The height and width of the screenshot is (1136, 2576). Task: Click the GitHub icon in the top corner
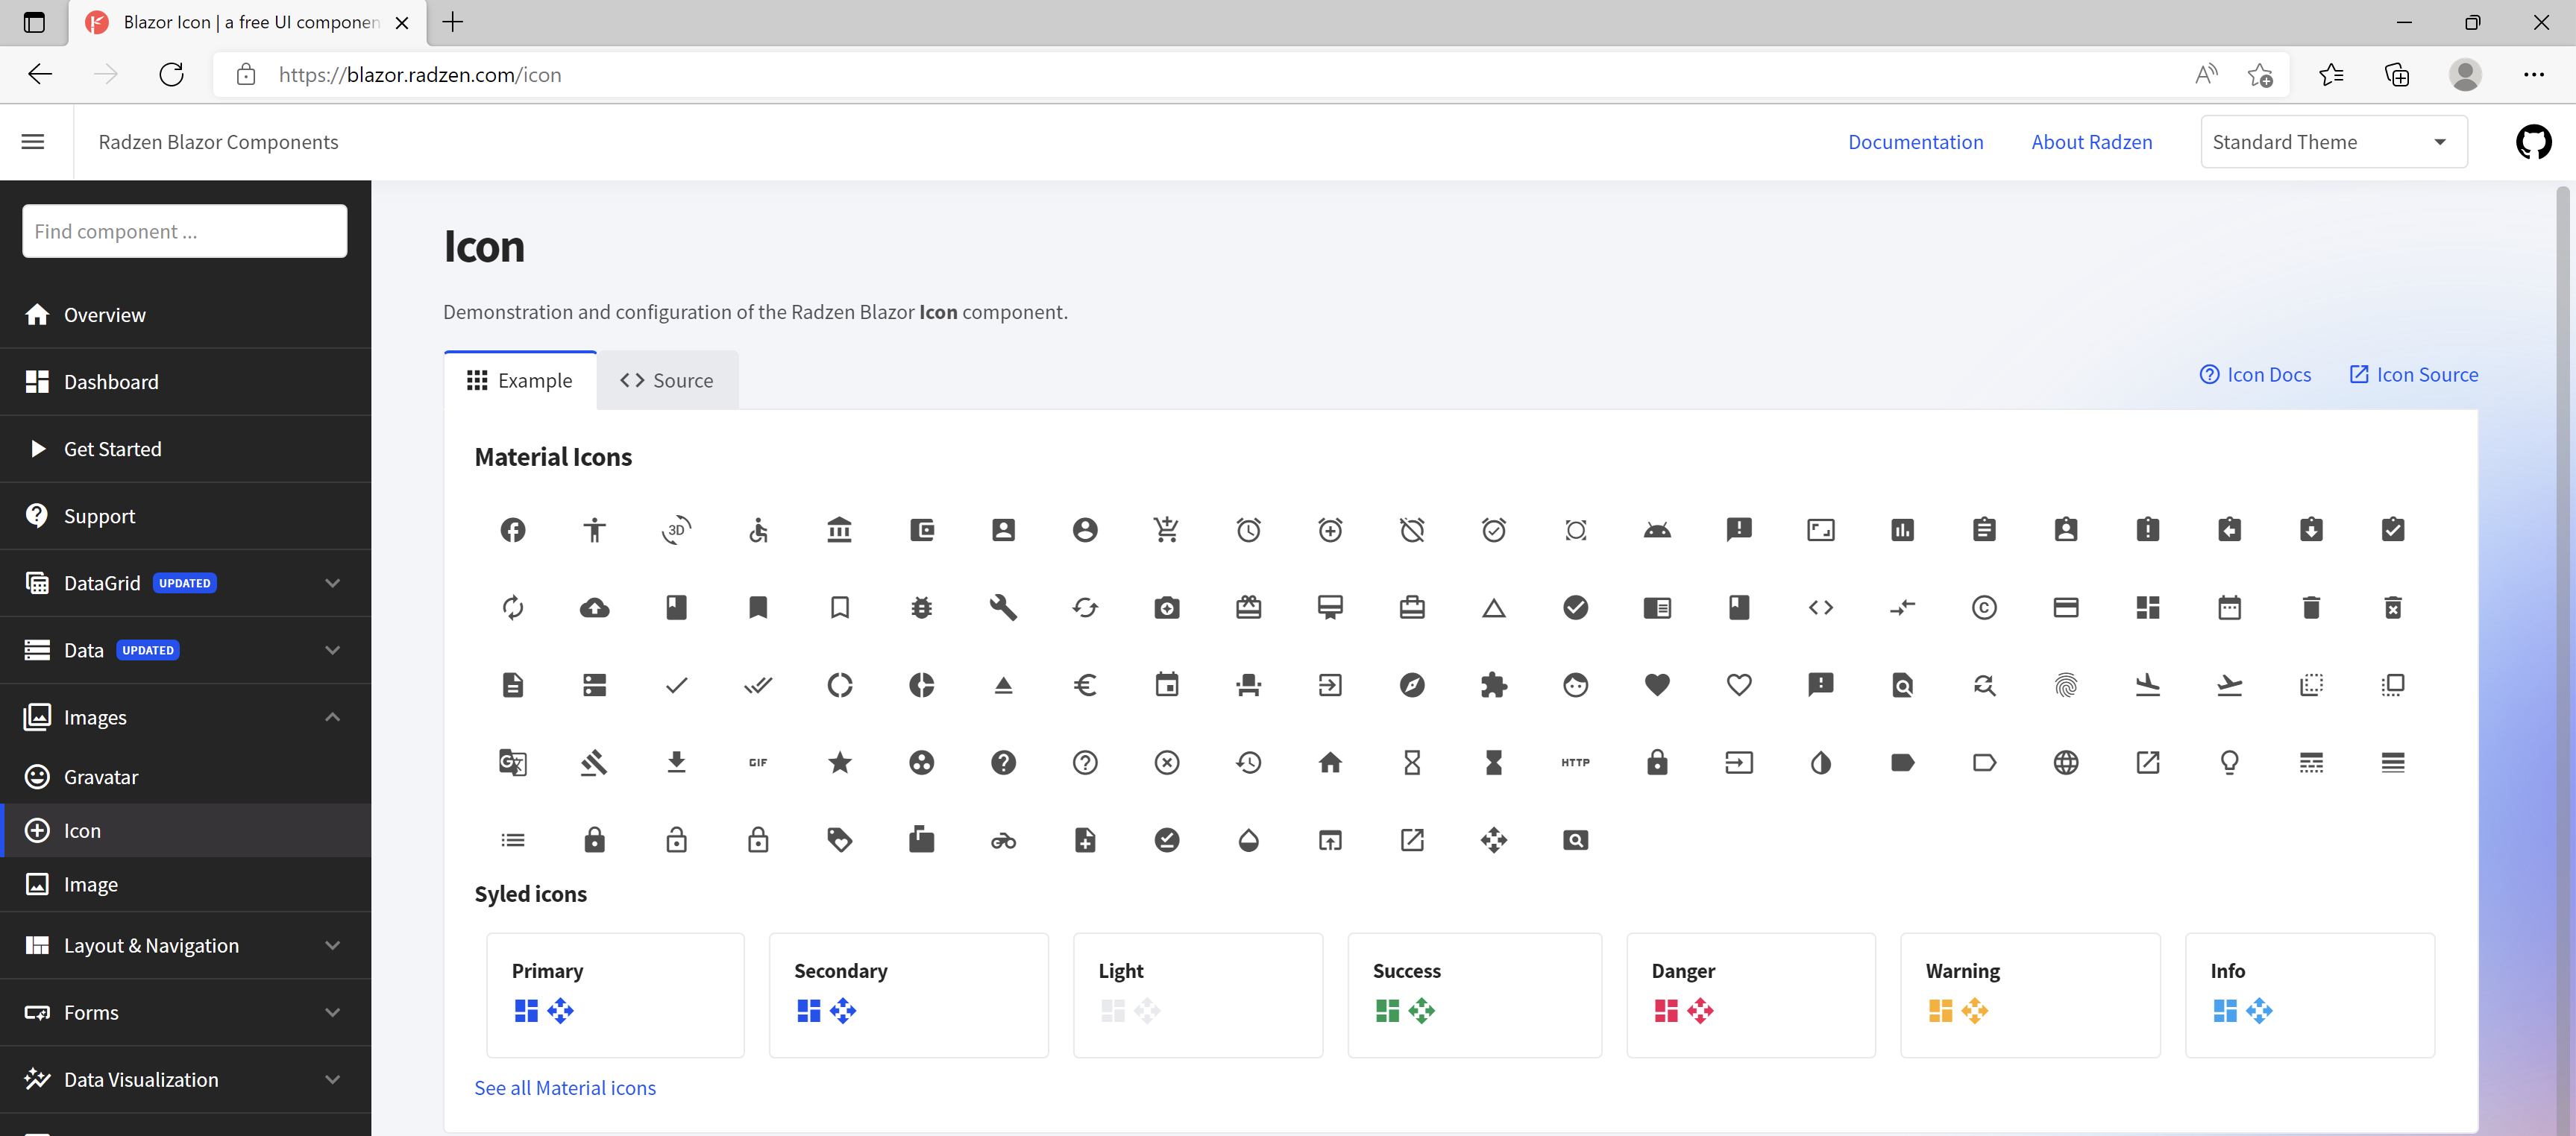(2533, 141)
